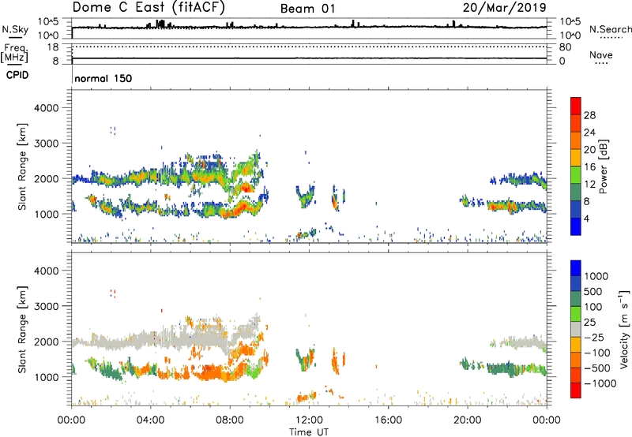The height and width of the screenshot is (437, 632).
Task: Click the blue top segment of the Velocity colorbar
Action: click(x=576, y=268)
